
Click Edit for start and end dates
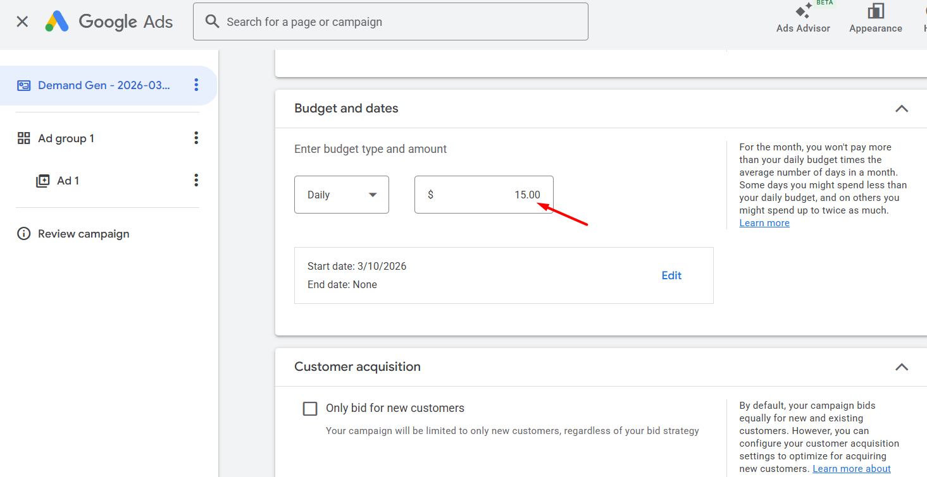671,275
